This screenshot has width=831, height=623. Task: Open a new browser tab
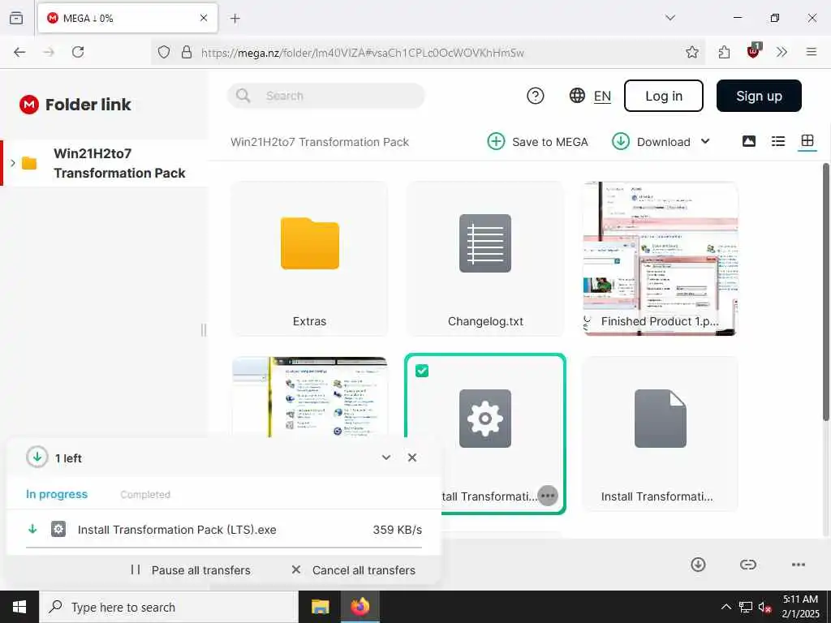(x=235, y=19)
